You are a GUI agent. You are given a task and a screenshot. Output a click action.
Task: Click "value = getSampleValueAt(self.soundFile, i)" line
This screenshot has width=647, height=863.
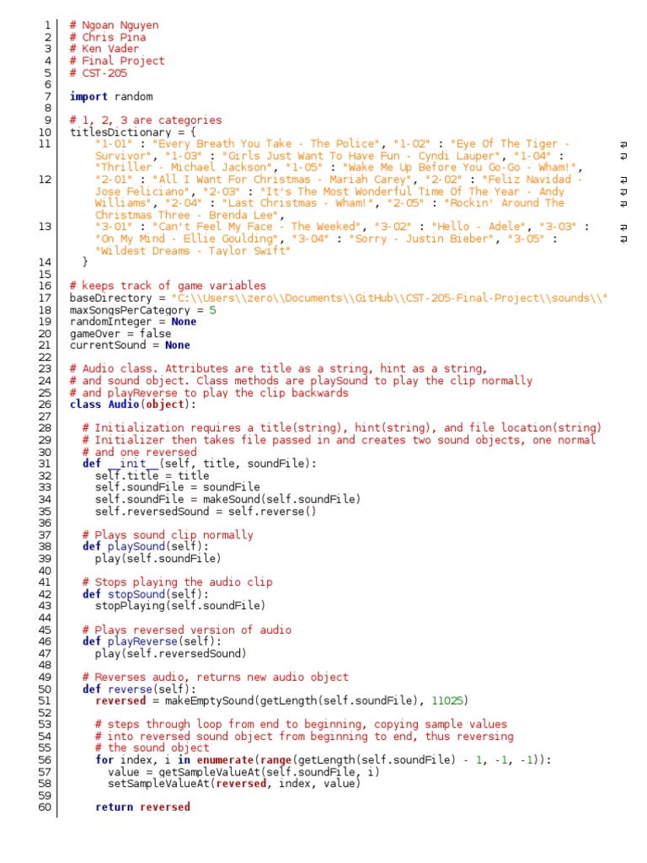tap(243, 774)
